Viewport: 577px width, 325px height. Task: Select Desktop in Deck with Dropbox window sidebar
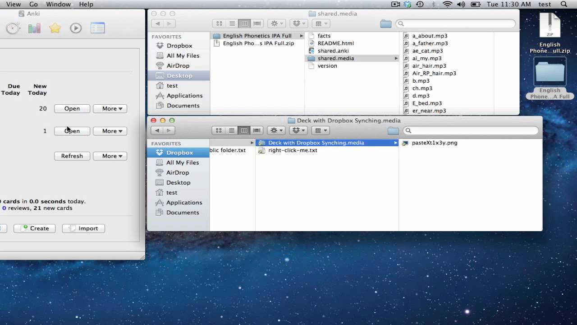point(178,182)
